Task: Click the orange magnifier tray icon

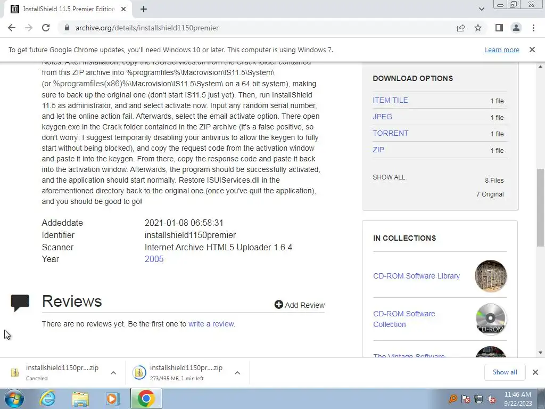Action: tap(452, 399)
